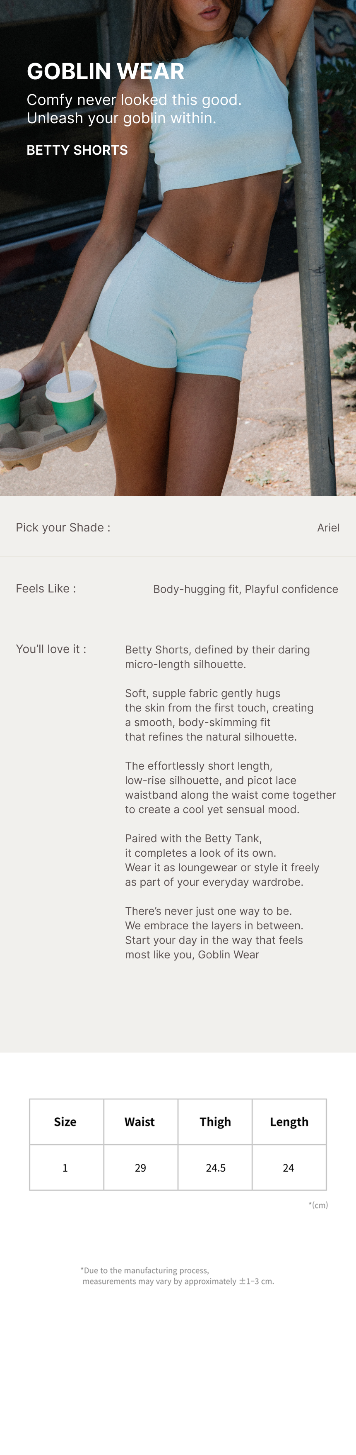Click the Size column header
Screen dimensions: 356x1455
coord(65,1122)
